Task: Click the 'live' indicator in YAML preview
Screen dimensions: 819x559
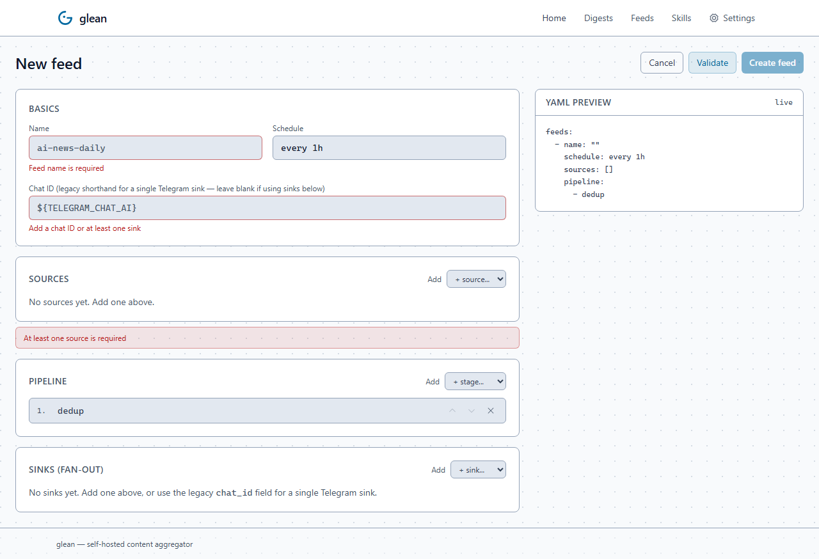Action: tap(784, 102)
